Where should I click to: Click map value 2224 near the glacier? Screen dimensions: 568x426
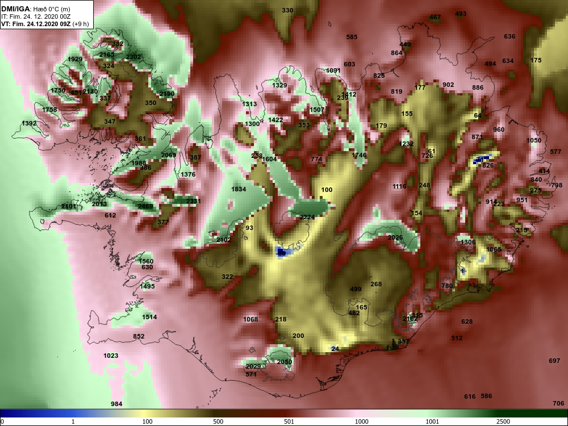coord(307,217)
